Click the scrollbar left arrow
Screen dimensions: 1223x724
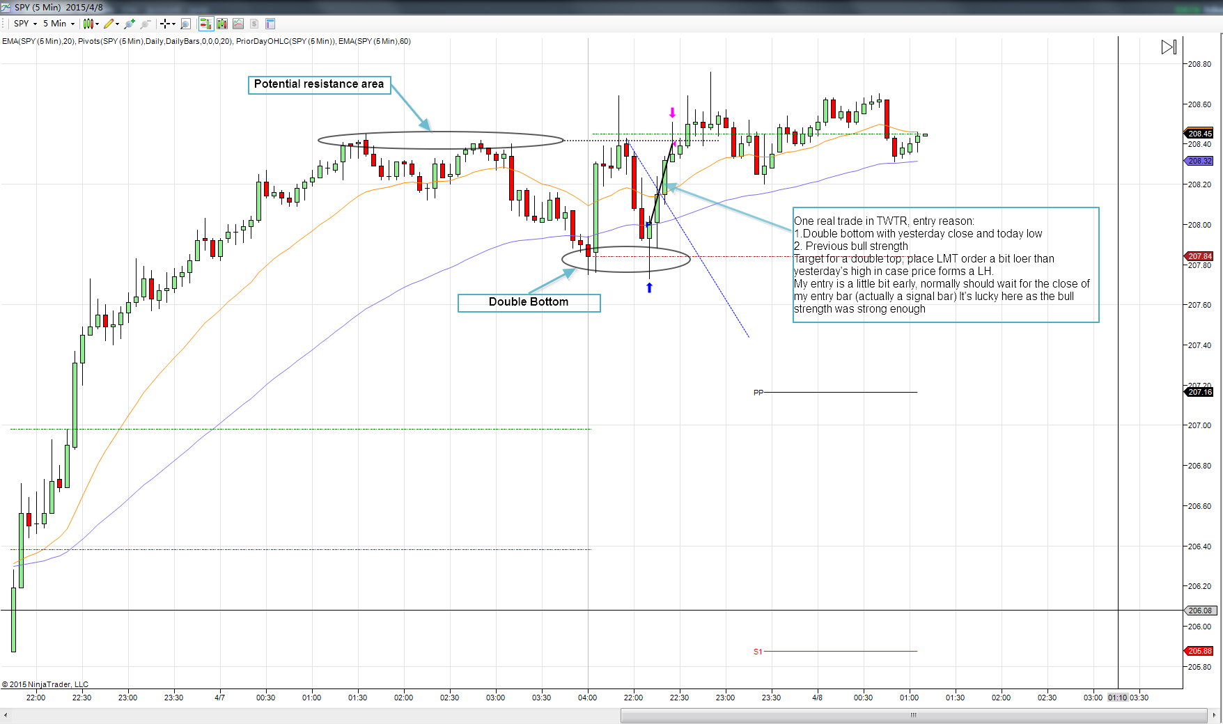coord(6,715)
